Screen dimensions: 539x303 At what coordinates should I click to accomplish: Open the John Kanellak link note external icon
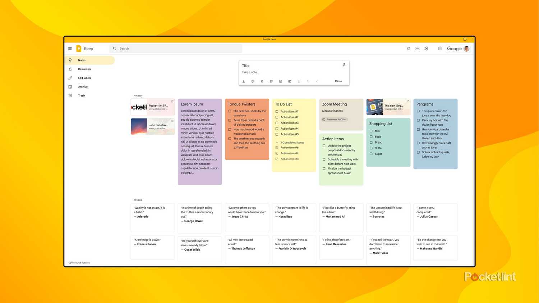point(172,121)
